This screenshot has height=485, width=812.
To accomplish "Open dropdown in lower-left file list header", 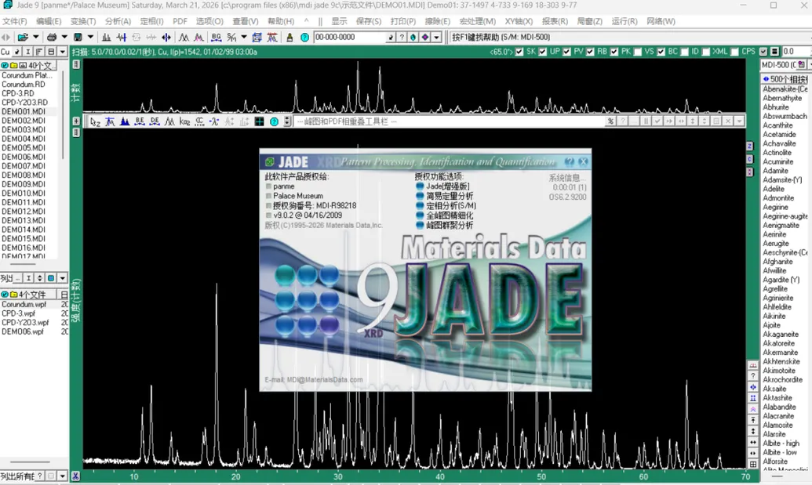I will pyautogui.click(x=62, y=278).
